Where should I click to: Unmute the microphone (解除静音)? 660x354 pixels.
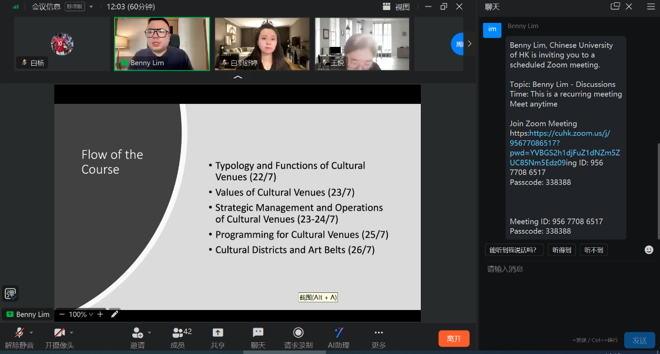coord(19,333)
